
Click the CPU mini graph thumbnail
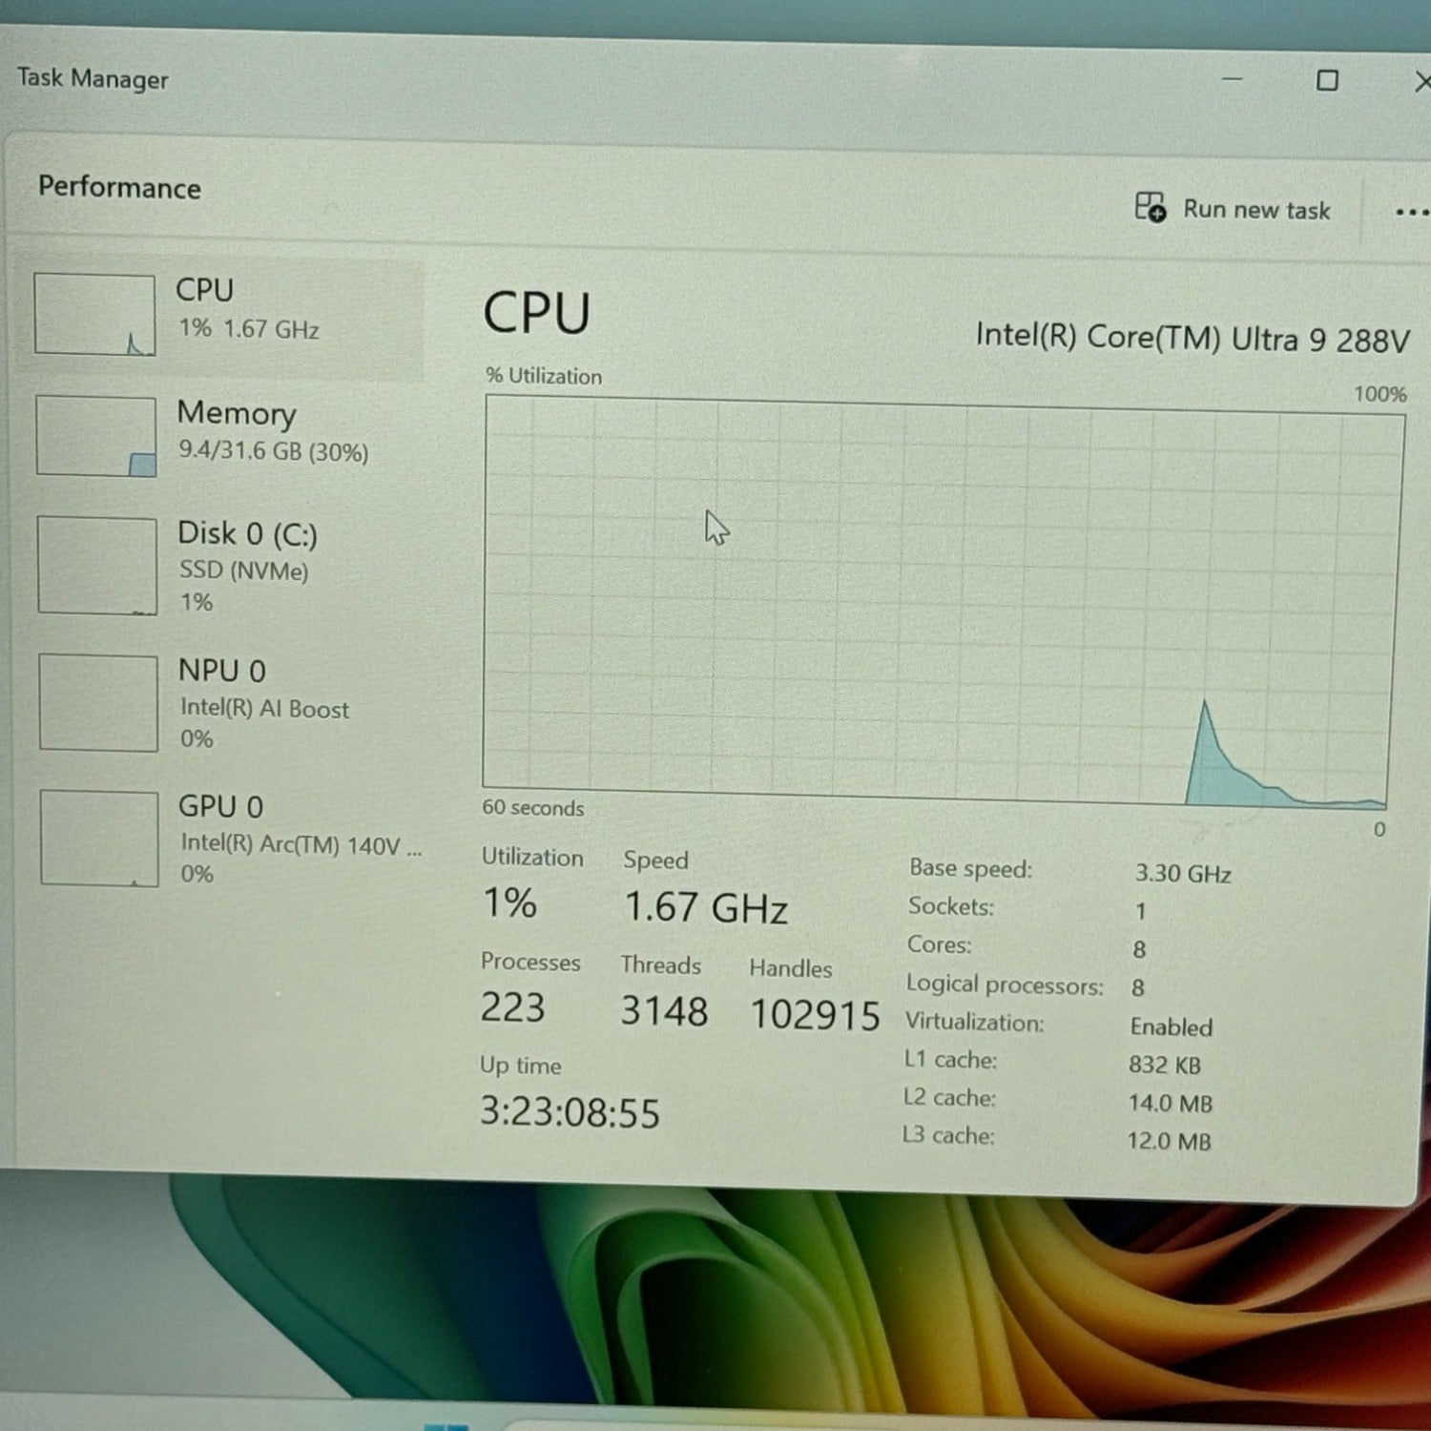[94, 315]
